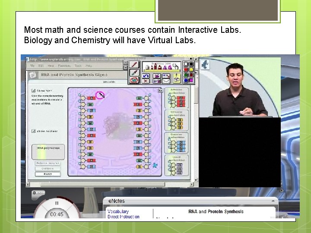Select the yellow color swatch

(191, 69)
